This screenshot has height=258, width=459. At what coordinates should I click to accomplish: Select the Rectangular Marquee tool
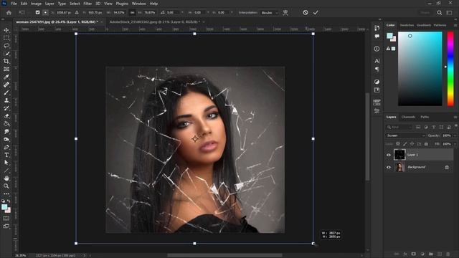6,38
